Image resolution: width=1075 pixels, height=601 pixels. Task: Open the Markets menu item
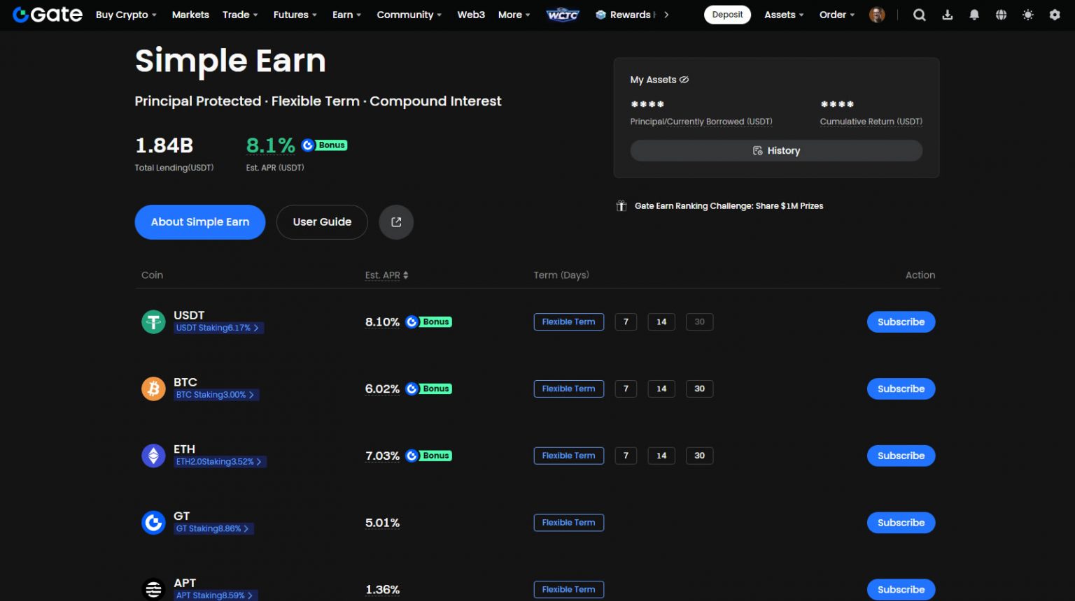click(190, 15)
